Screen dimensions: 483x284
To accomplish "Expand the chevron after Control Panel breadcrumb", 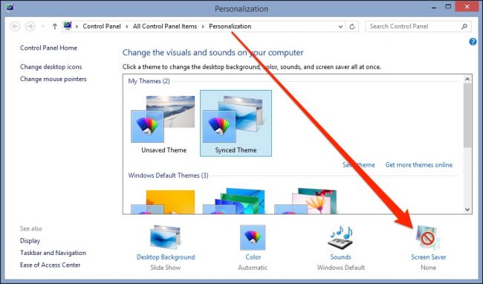I will coord(127,27).
